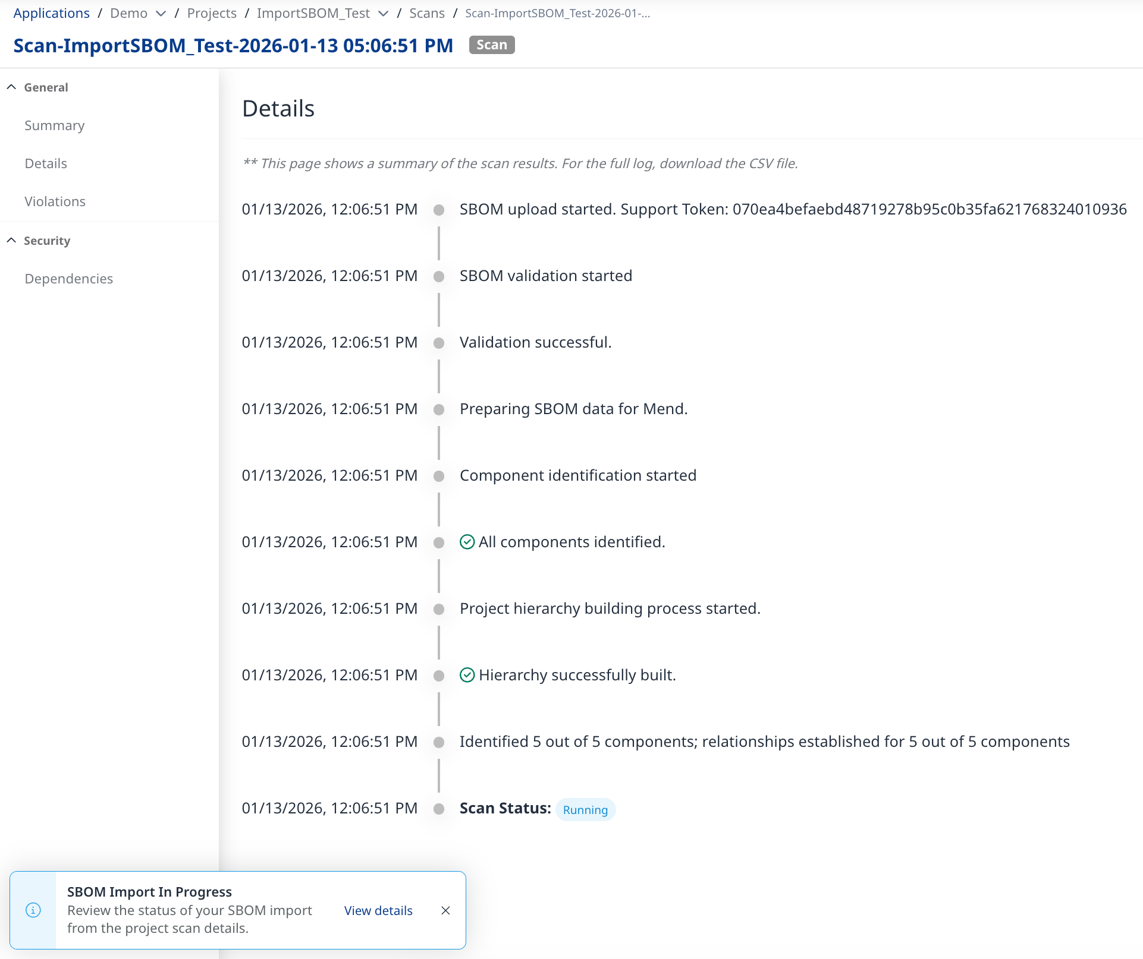Screen dimensions: 1143x959
Task: Go to Violations in the sidebar
Action: (x=55, y=201)
